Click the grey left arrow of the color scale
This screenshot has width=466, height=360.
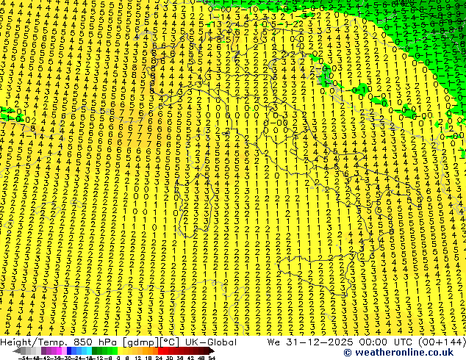pyautogui.click(x=17, y=350)
